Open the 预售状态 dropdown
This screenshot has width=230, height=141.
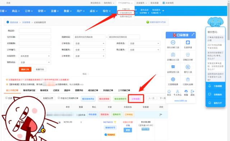pyautogui.click(x=35, y=62)
